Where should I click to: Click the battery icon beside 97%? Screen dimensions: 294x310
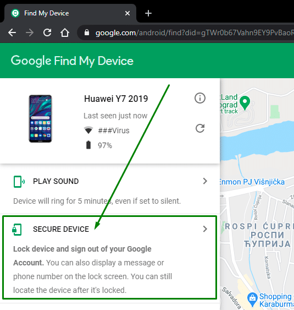click(x=88, y=145)
